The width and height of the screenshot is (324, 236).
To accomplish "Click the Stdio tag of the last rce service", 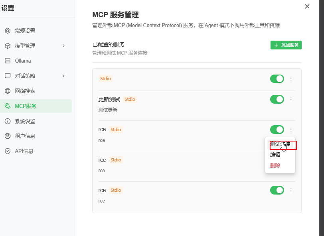I will [x=116, y=190].
